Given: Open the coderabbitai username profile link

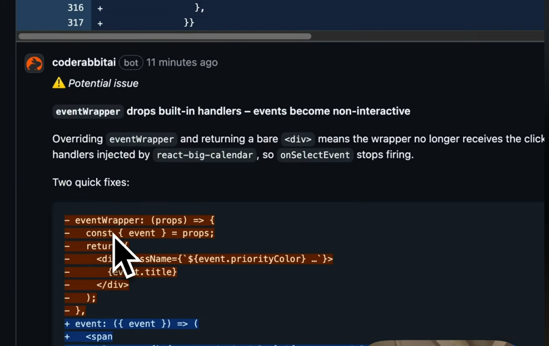Looking at the screenshot, I should click(x=84, y=62).
